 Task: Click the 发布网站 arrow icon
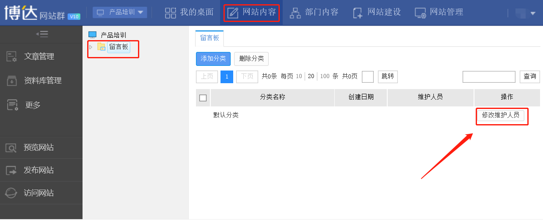[x=11, y=171]
